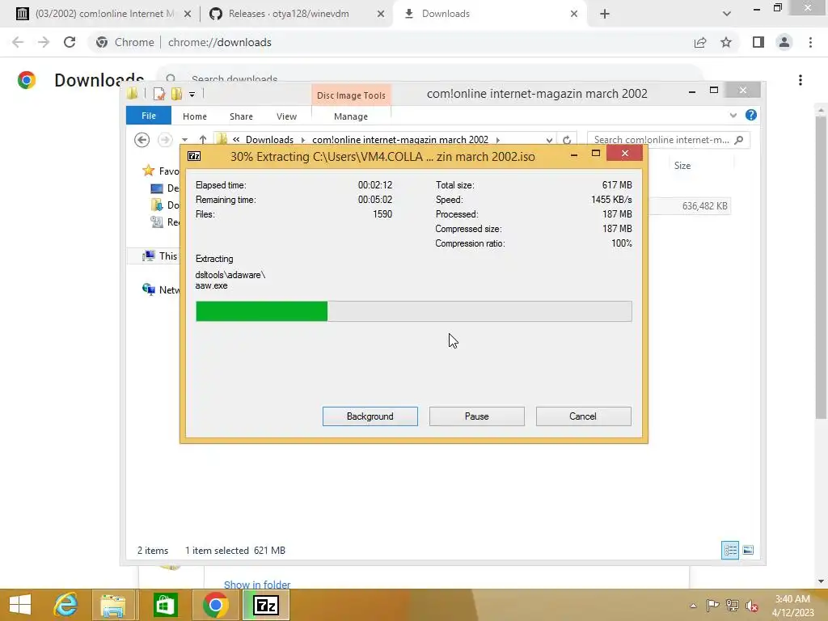Click the 7-Zip dialog title icon
The image size is (828, 621).
[194, 156]
